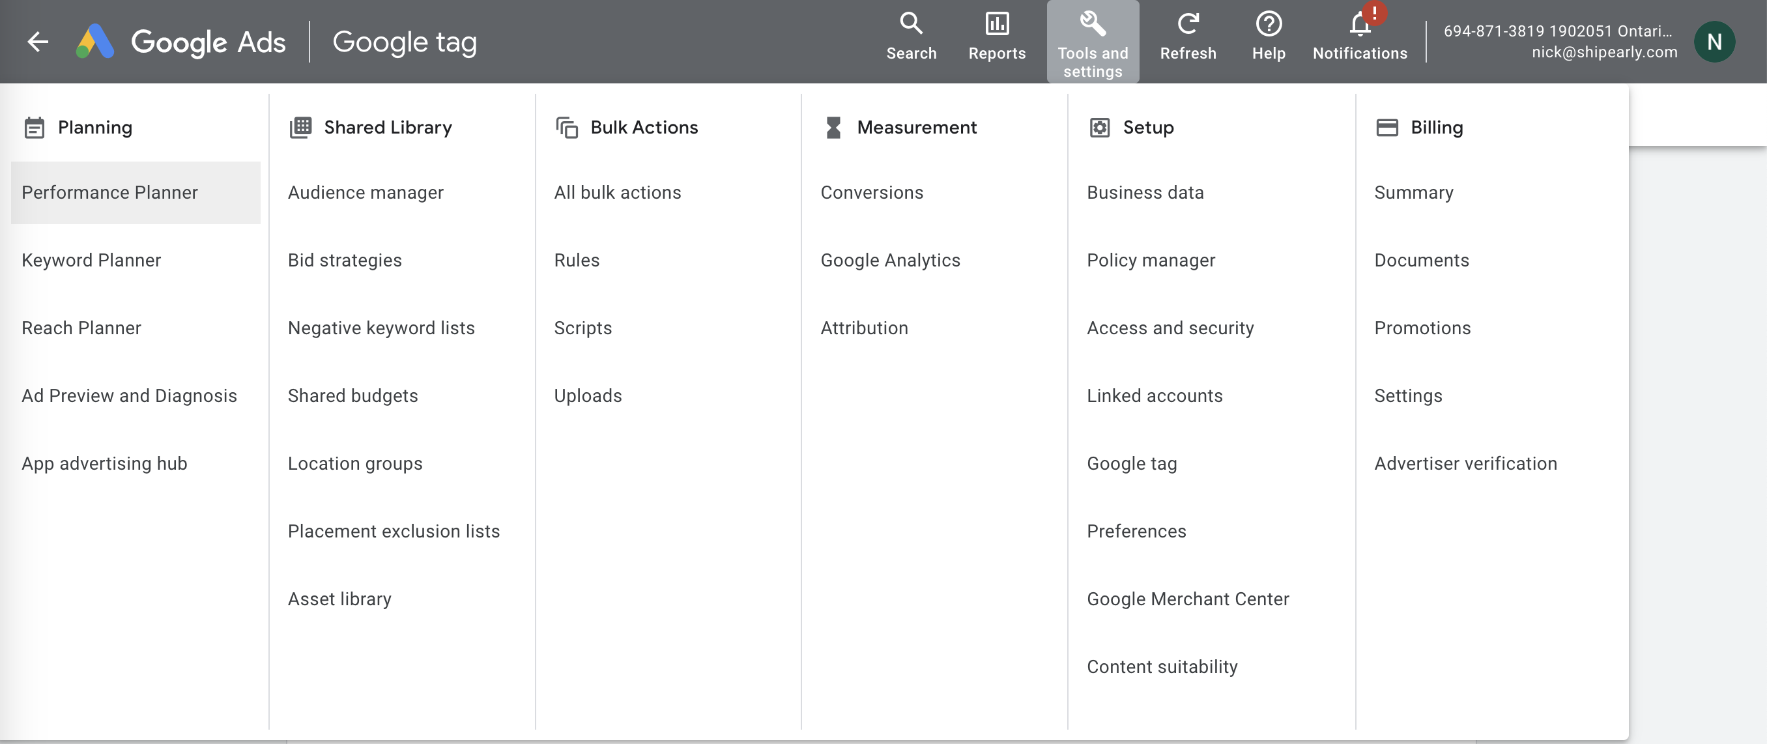This screenshot has height=744, width=1767.
Task: Click the Measurement heading
Action: [917, 128]
